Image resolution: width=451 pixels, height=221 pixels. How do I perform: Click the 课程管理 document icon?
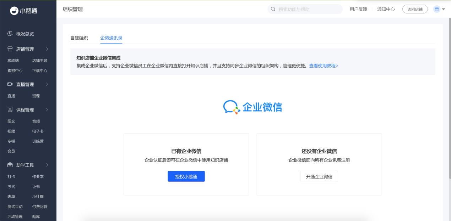coord(10,109)
